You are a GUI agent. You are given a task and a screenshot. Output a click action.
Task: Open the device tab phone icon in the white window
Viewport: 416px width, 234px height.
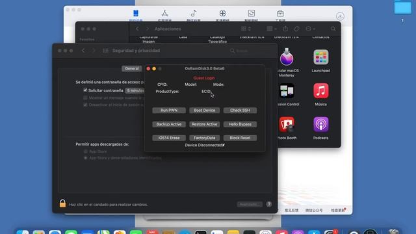pyautogui.click(x=136, y=13)
